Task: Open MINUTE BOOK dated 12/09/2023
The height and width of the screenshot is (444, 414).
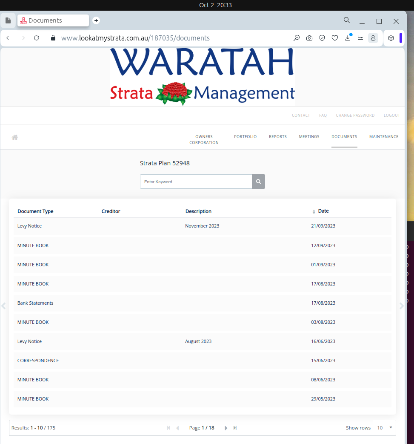Action: pos(203,245)
